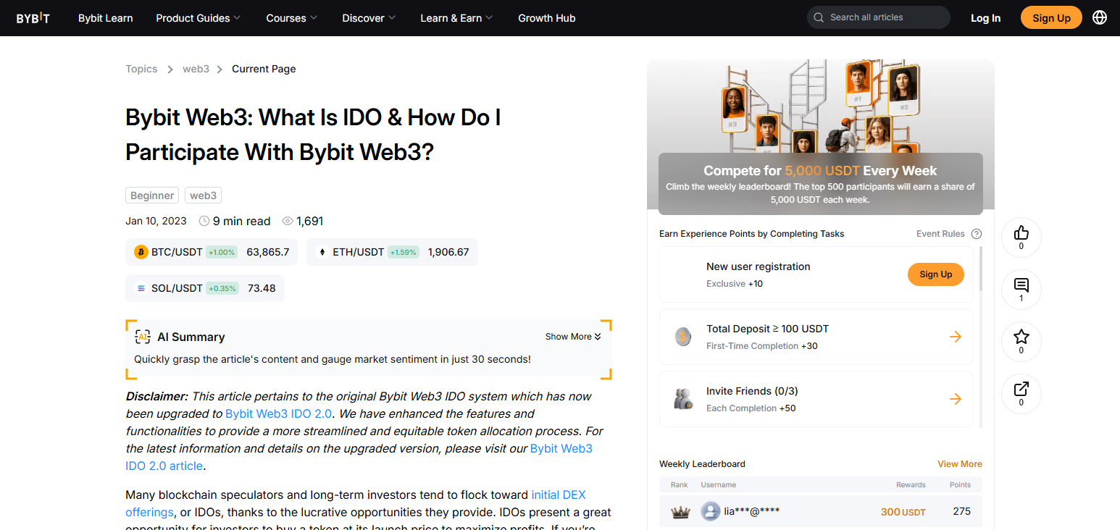Click the Ethereum diamond icon
The width and height of the screenshot is (1120, 530).
coord(322,252)
